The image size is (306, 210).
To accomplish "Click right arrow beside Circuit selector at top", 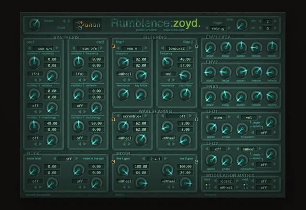I will point(69,21).
